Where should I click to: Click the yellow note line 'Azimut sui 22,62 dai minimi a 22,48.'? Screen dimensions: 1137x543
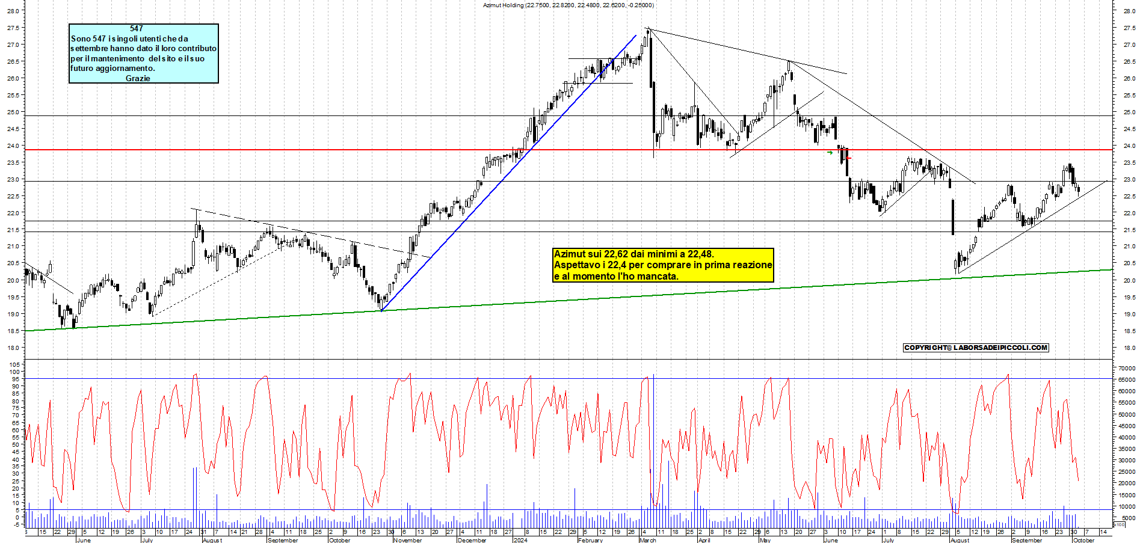point(634,254)
